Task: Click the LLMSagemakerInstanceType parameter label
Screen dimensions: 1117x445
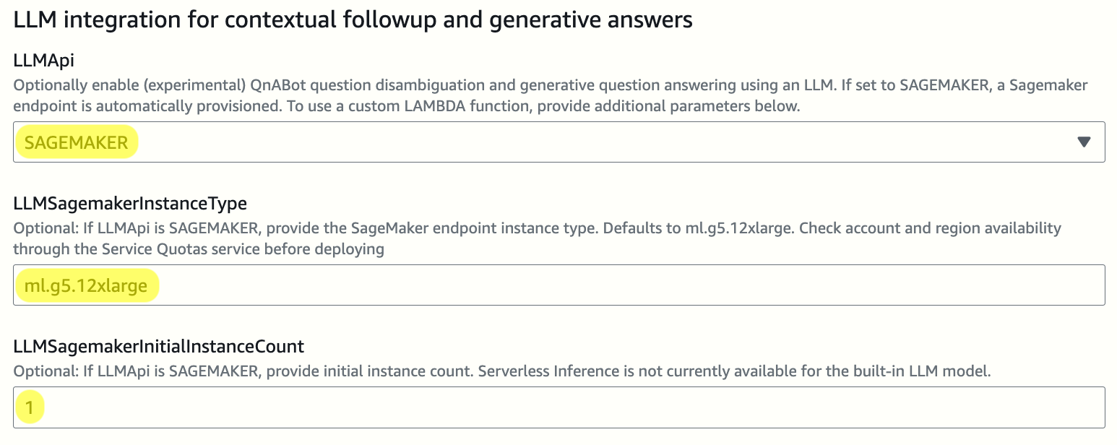Action: pyautogui.click(x=130, y=203)
